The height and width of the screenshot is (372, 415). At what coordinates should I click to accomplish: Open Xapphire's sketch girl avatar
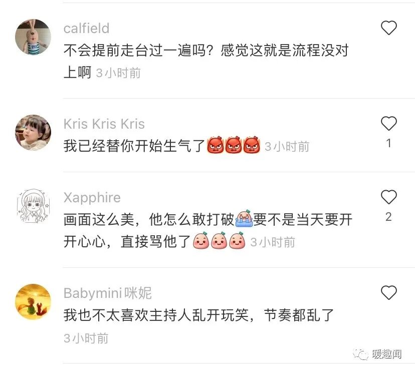tap(33, 206)
